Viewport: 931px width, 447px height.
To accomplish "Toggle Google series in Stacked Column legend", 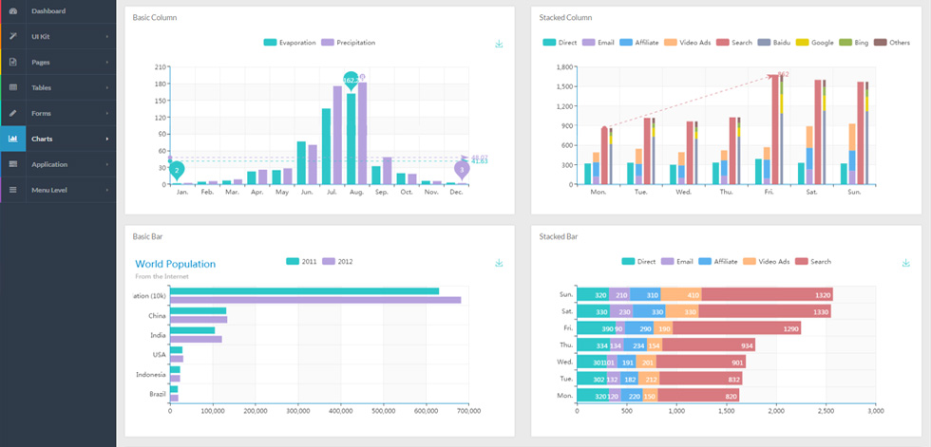I will point(815,43).
